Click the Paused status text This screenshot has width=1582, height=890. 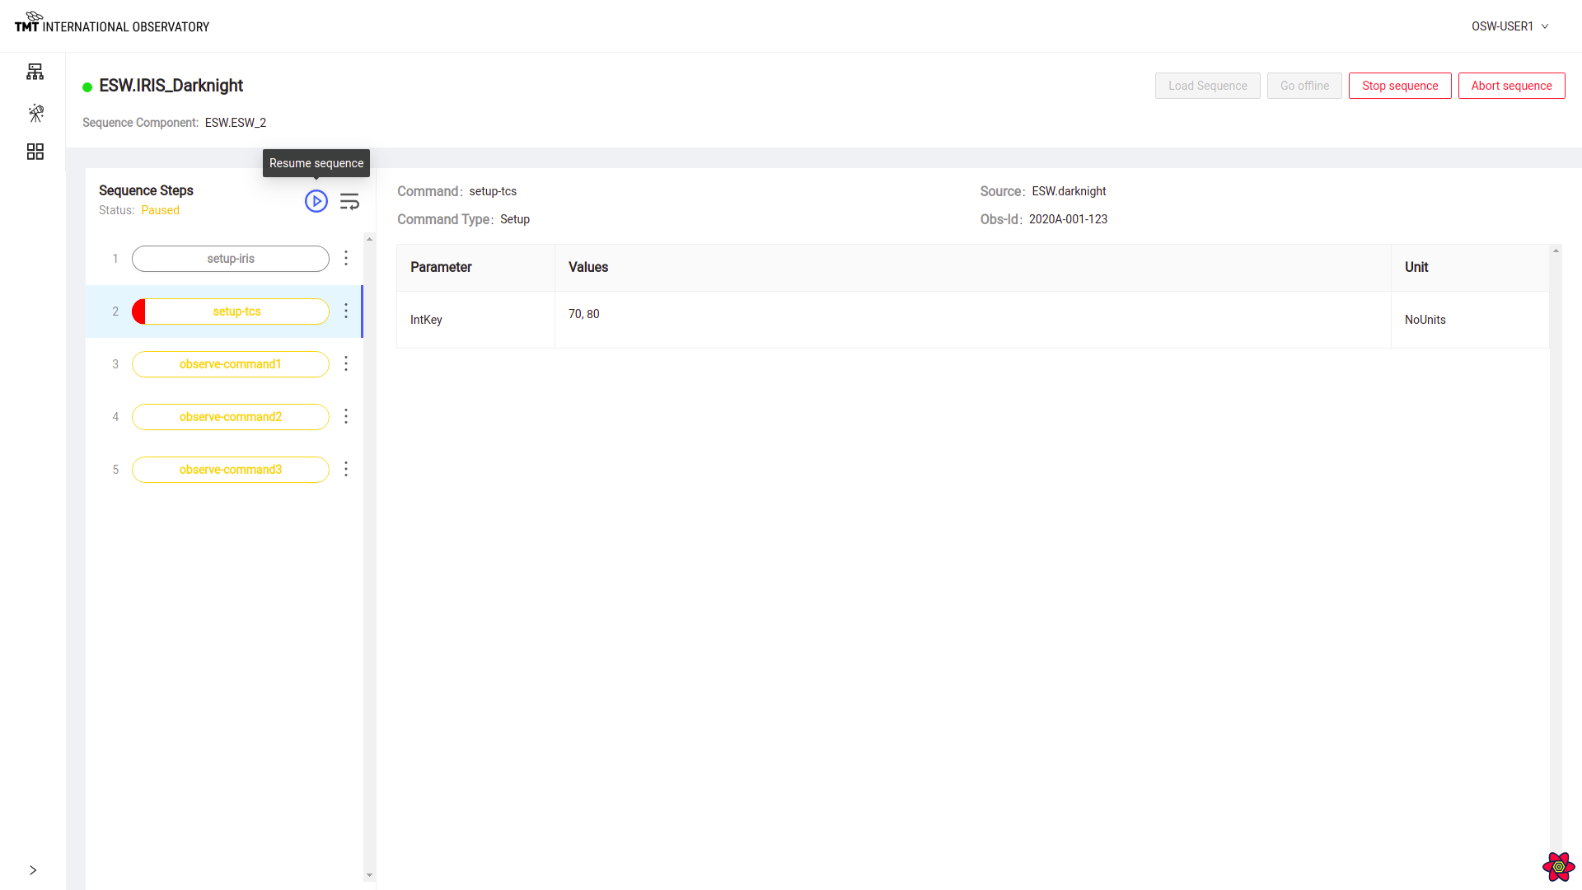[160, 210]
